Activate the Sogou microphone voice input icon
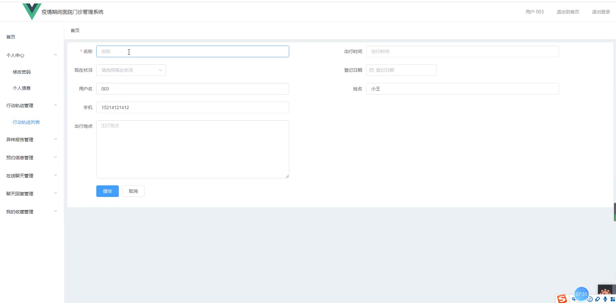 coord(605,299)
